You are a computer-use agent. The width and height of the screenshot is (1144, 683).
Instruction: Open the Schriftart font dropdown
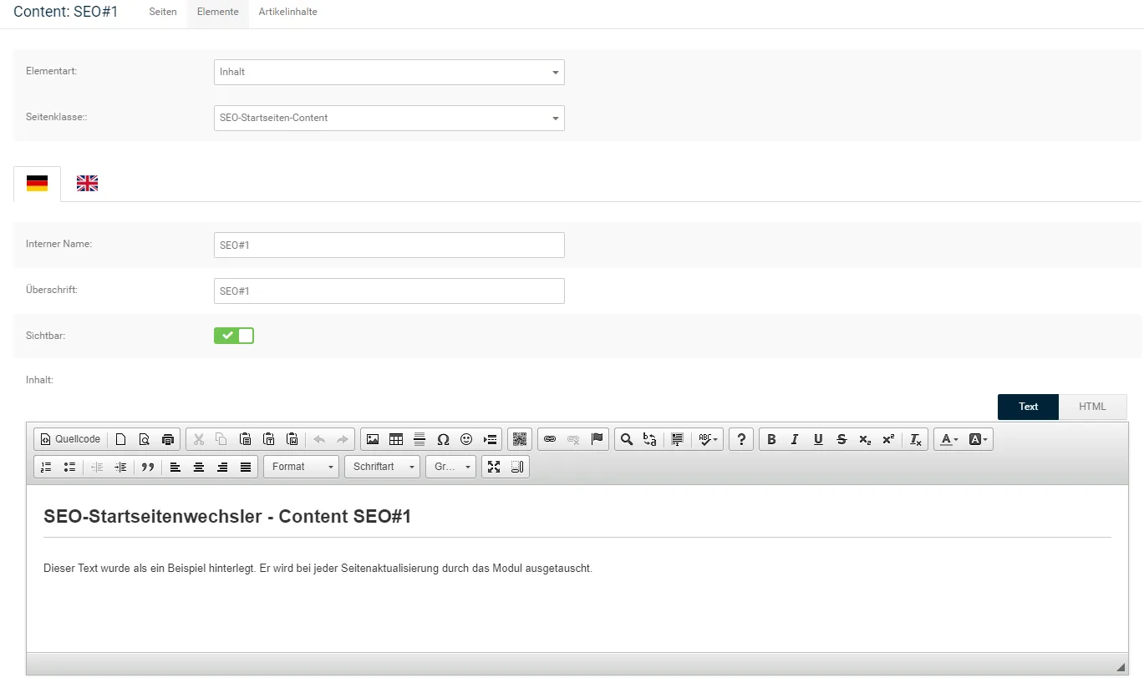(x=382, y=467)
